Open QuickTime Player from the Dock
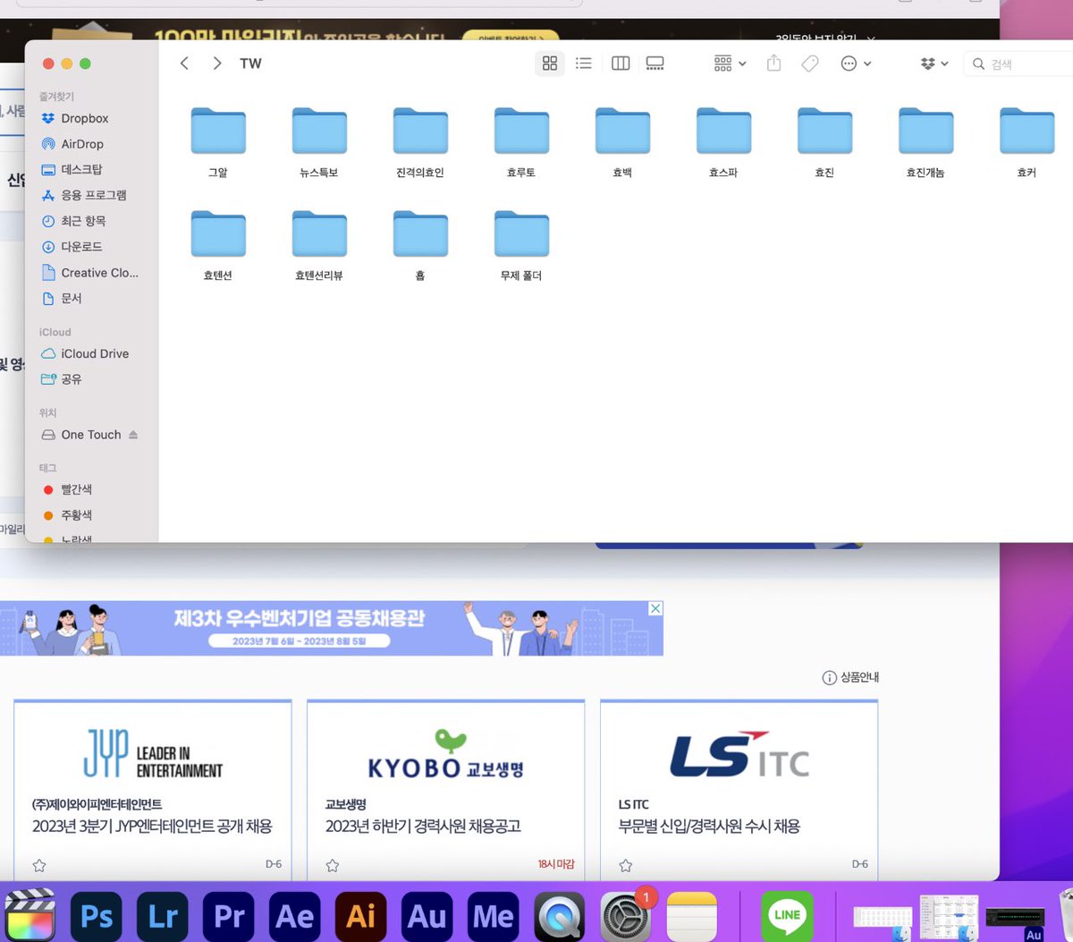1073x942 pixels. point(560,916)
